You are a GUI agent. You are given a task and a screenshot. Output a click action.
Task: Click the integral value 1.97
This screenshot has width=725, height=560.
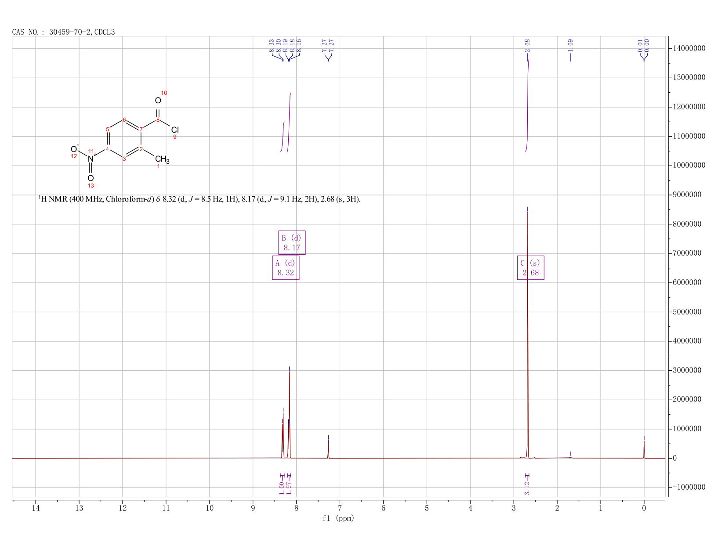[289, 488]
